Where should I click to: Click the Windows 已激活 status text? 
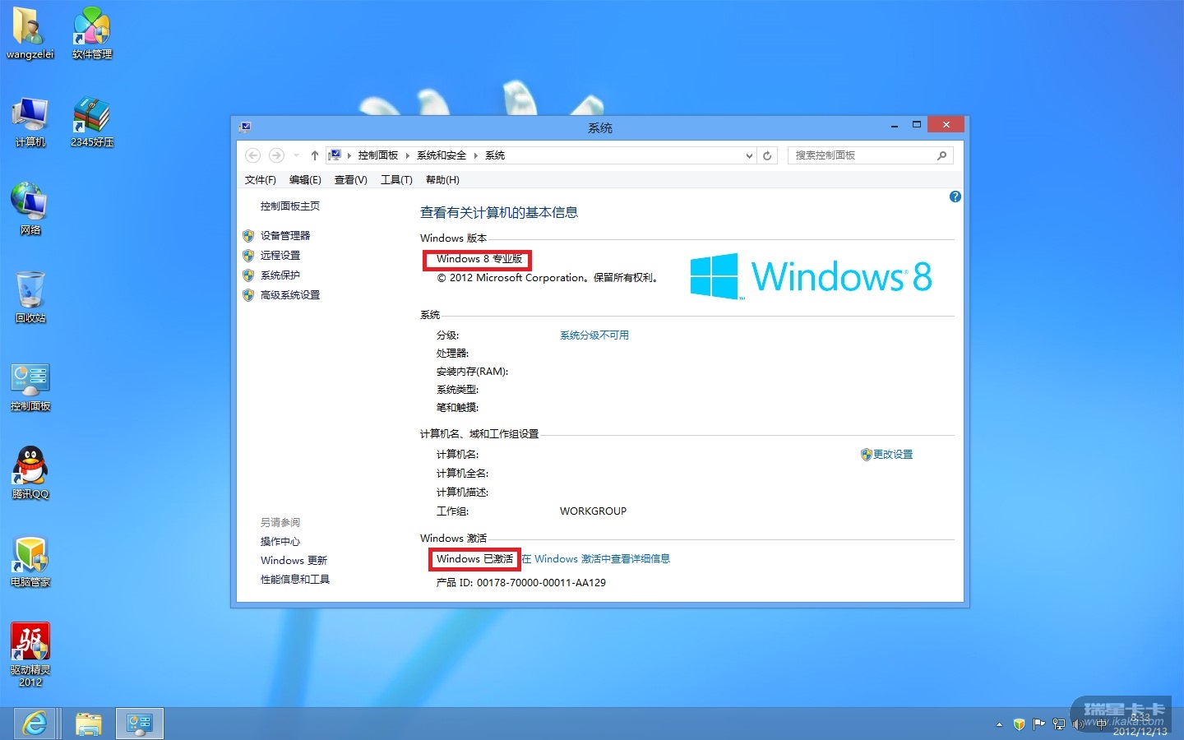coord(475,559)
